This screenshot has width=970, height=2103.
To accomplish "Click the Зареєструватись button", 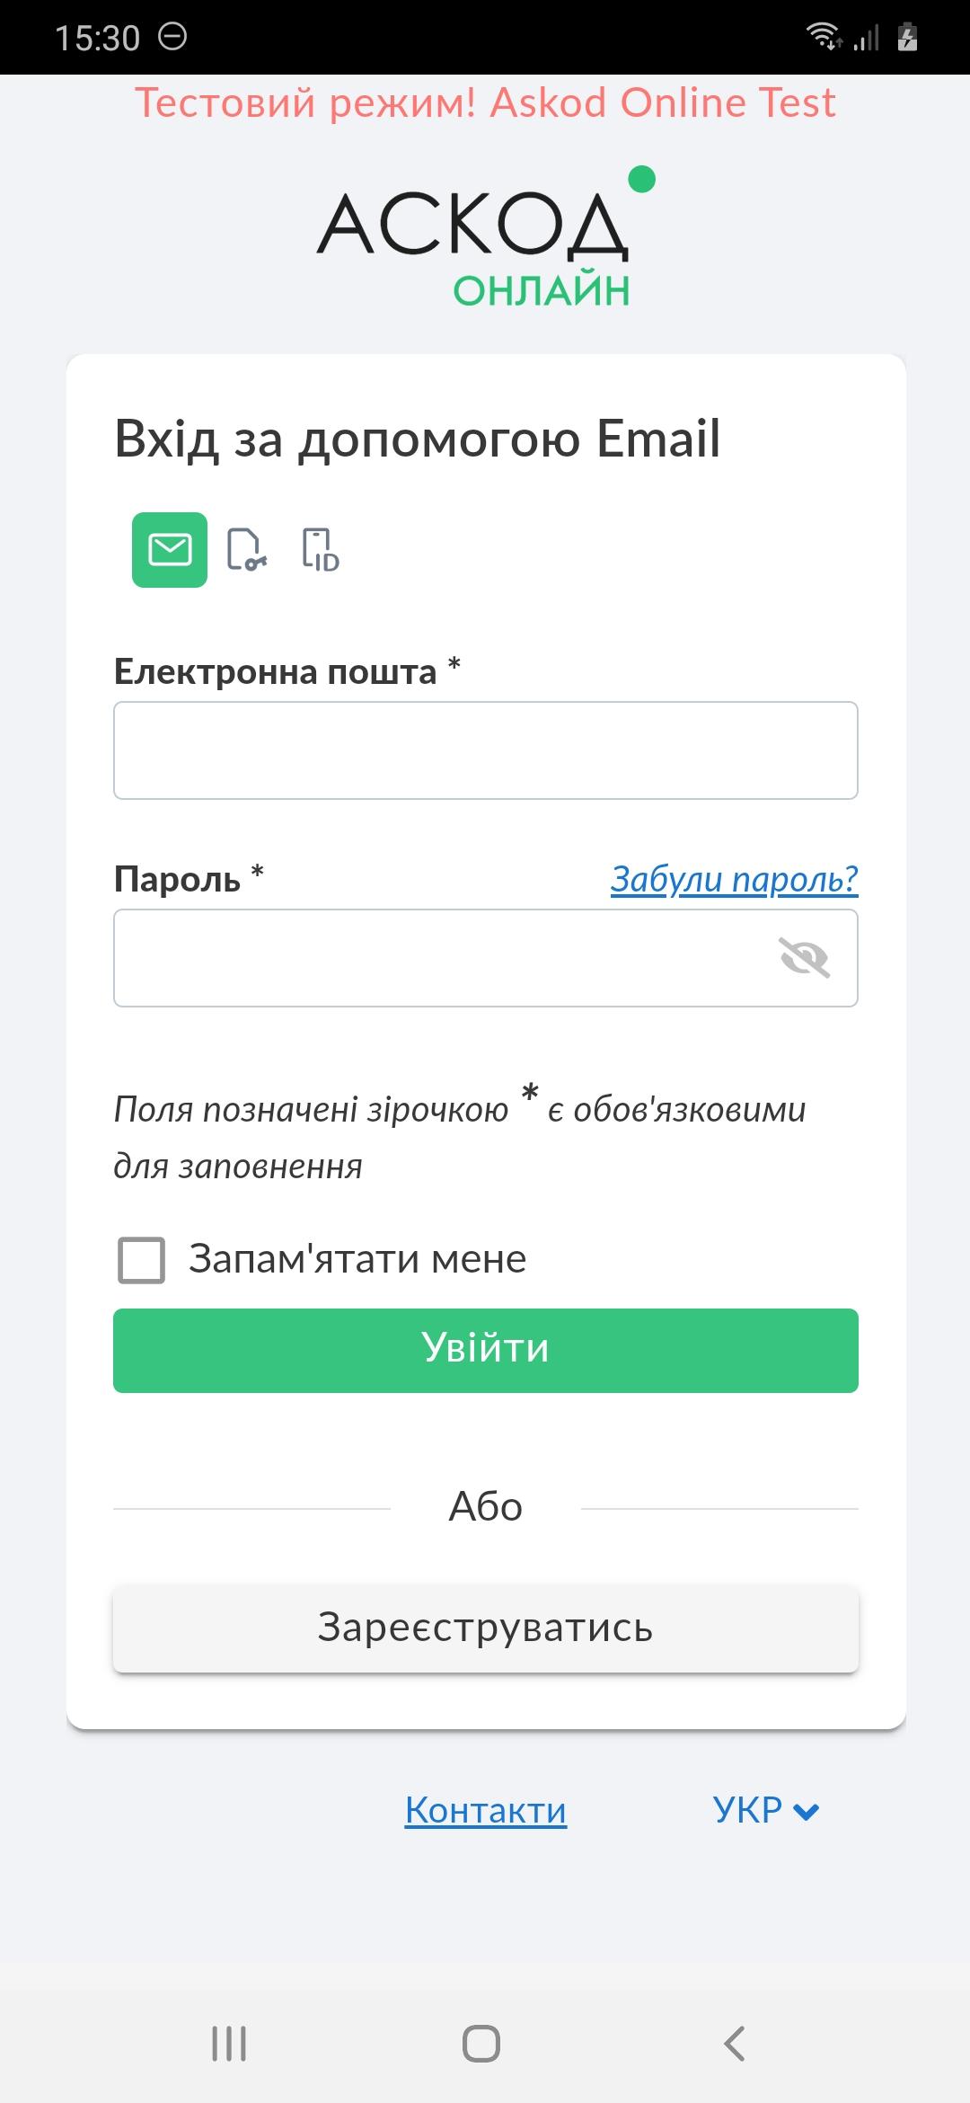I will click(x=485, y=1628).
